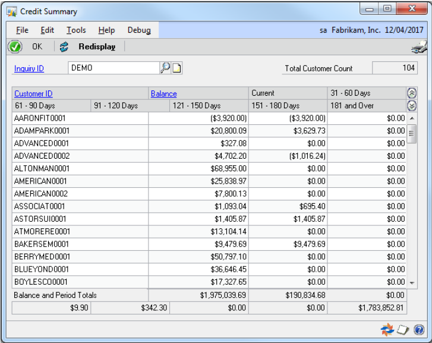Open the Tools menu
Image resolution: width=432 pixels, height=343 pixels.
click(76, 30)
